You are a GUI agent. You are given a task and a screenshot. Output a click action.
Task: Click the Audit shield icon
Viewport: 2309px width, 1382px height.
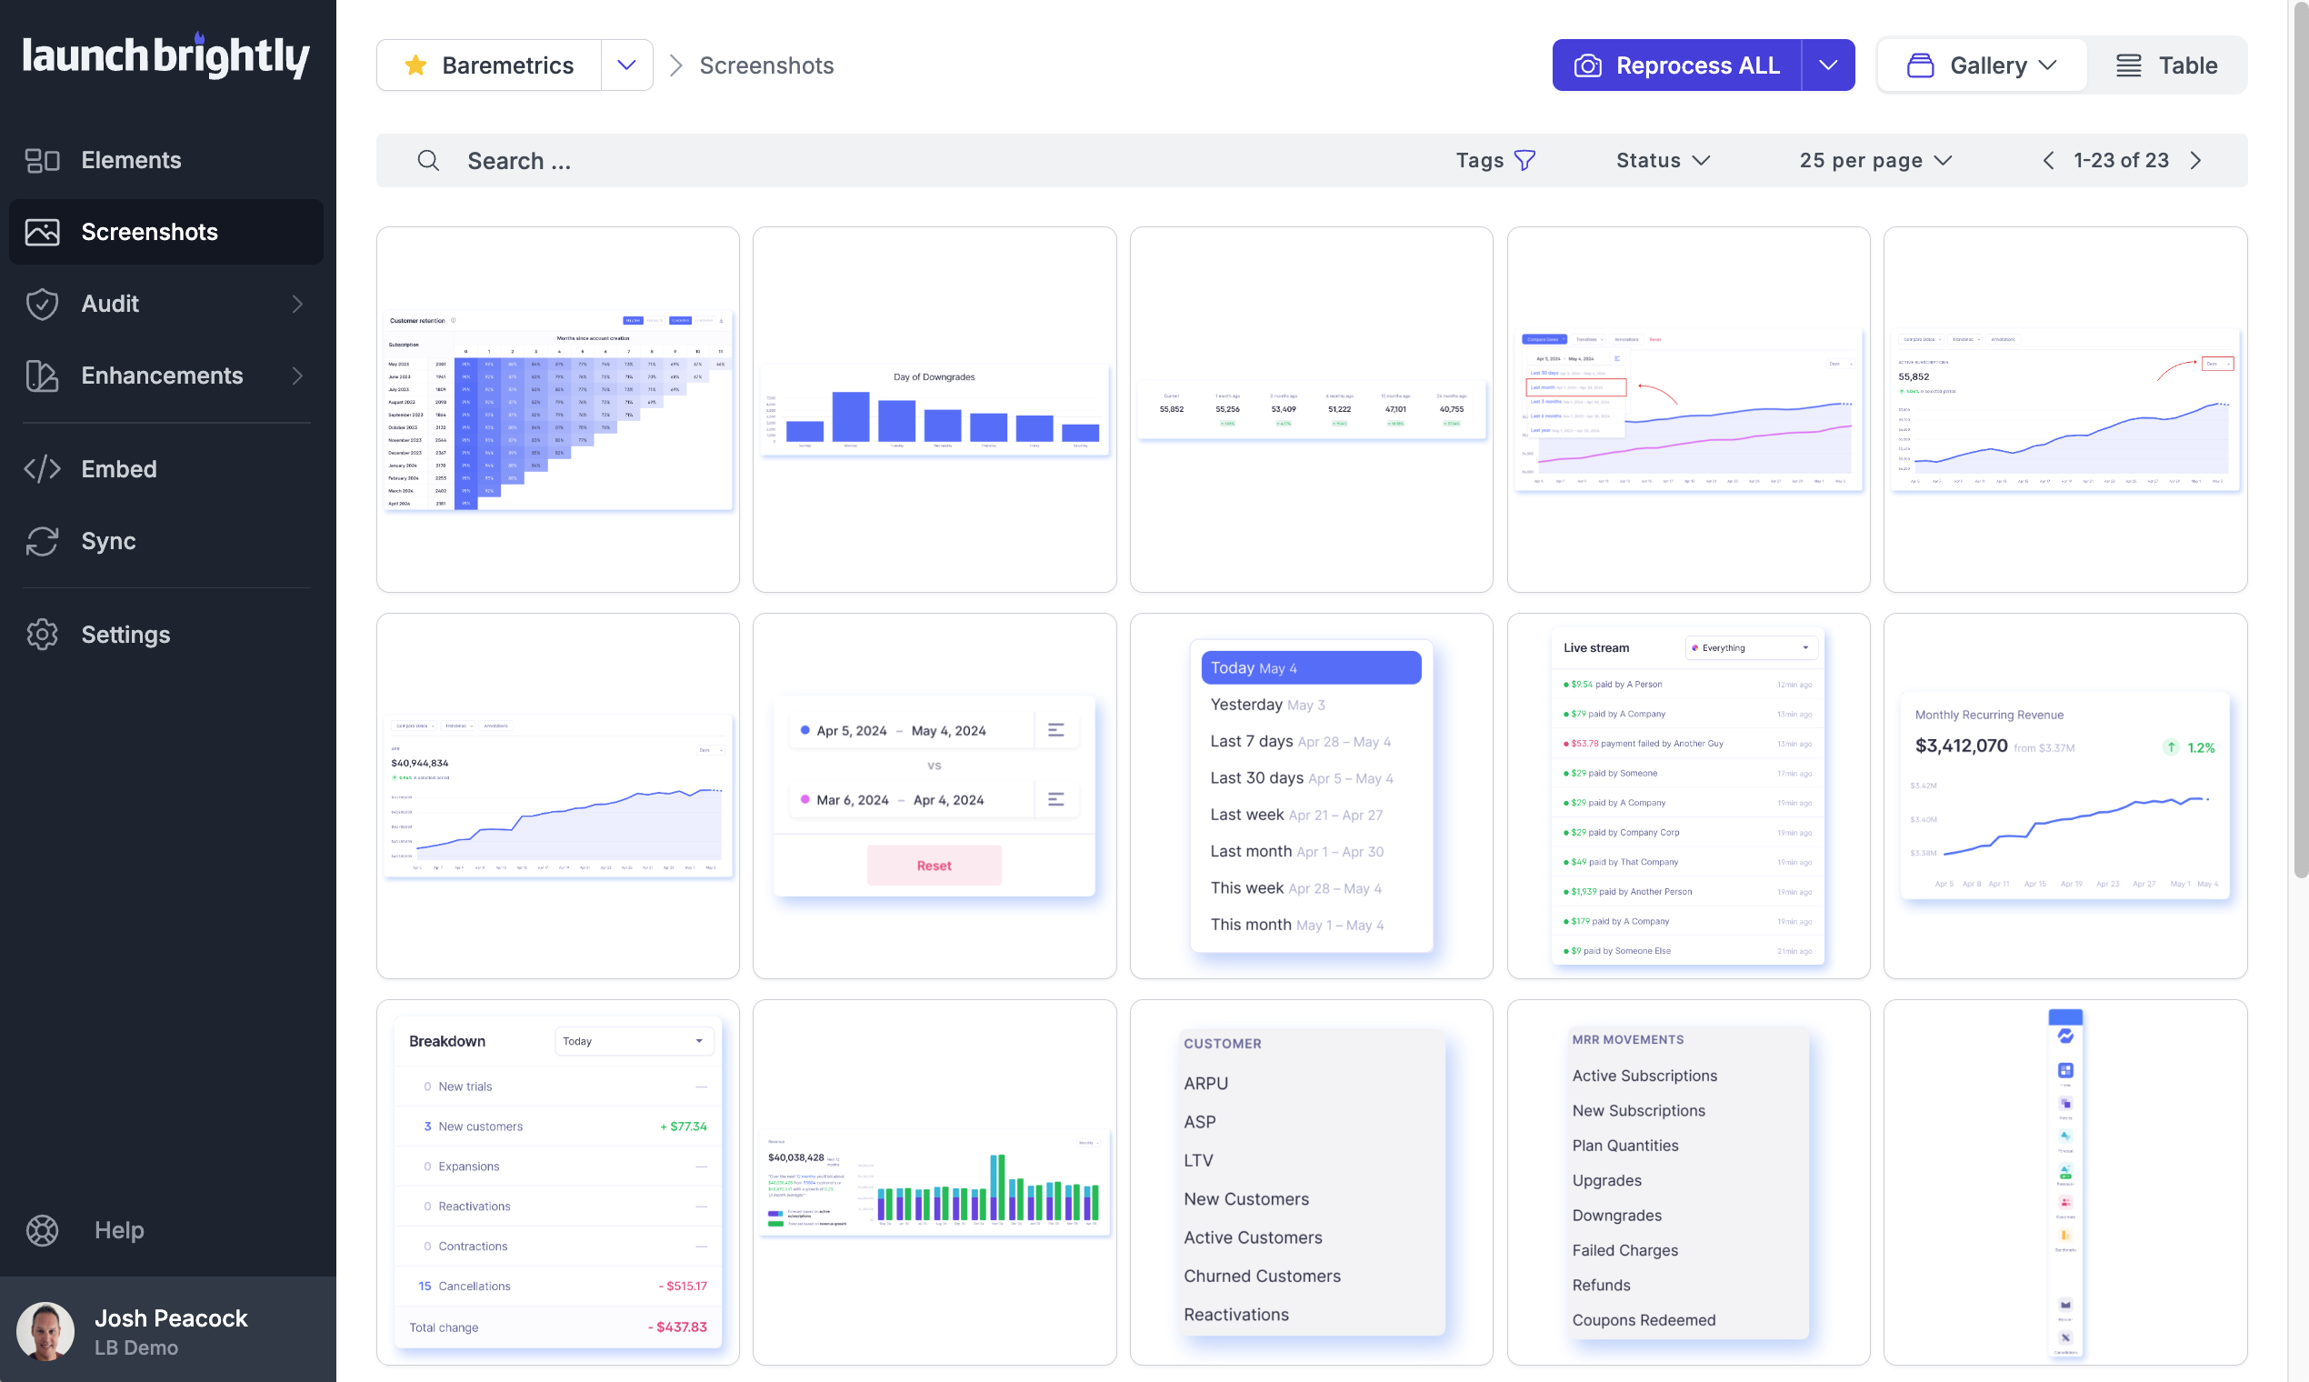[42, 304]
